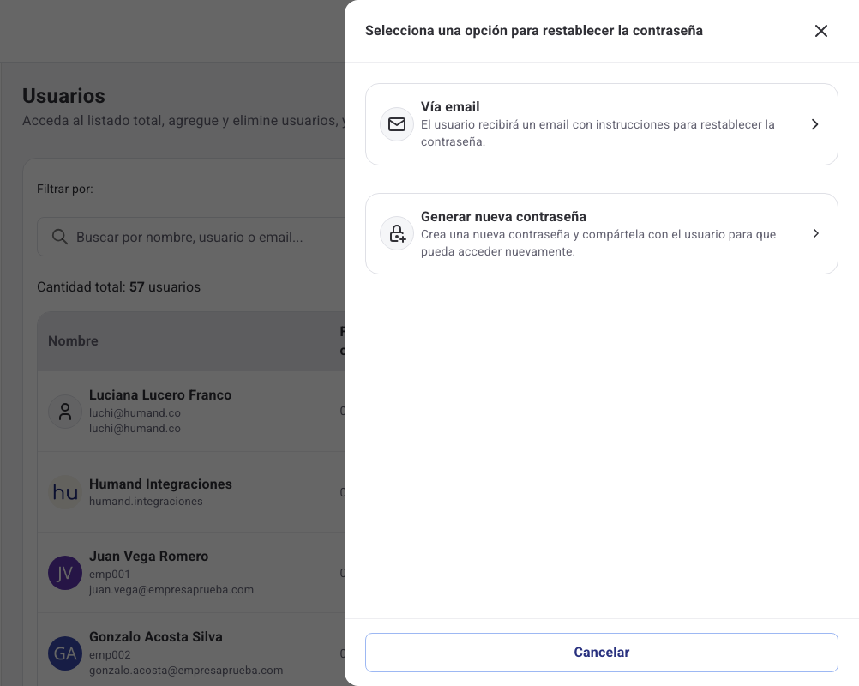Select the Gonzalo Acosta Silva name
859x686 pixels.
pos(155,636)
